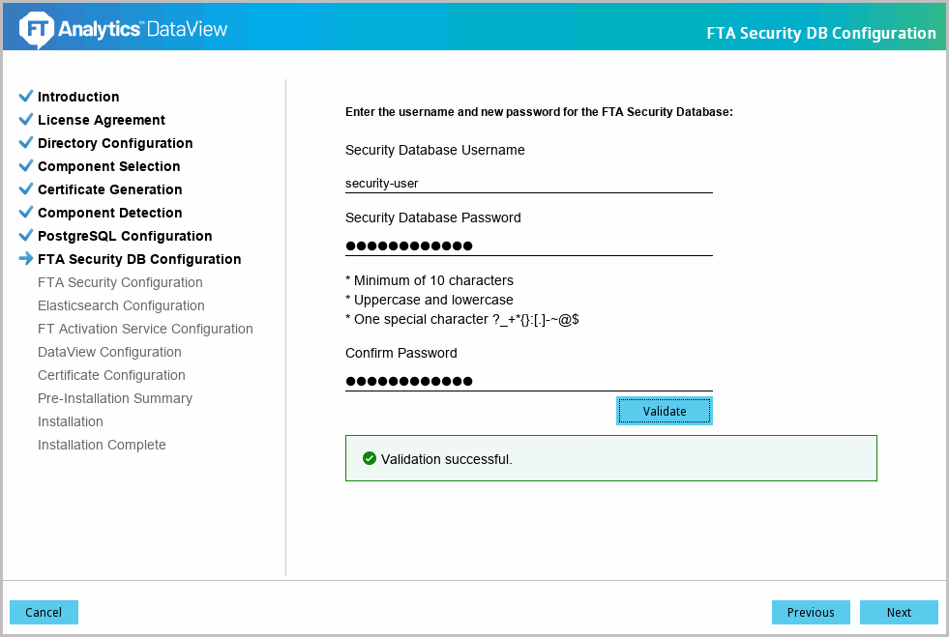949x637 pixels.
Task: Click the Validation successful message box
Action: coord(610,458)
